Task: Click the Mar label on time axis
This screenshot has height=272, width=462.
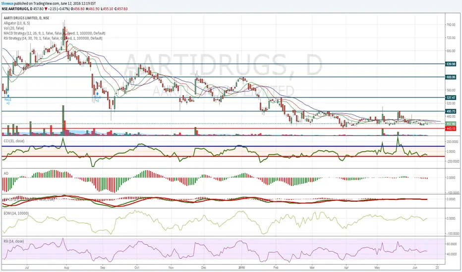Action: [312, 268]
